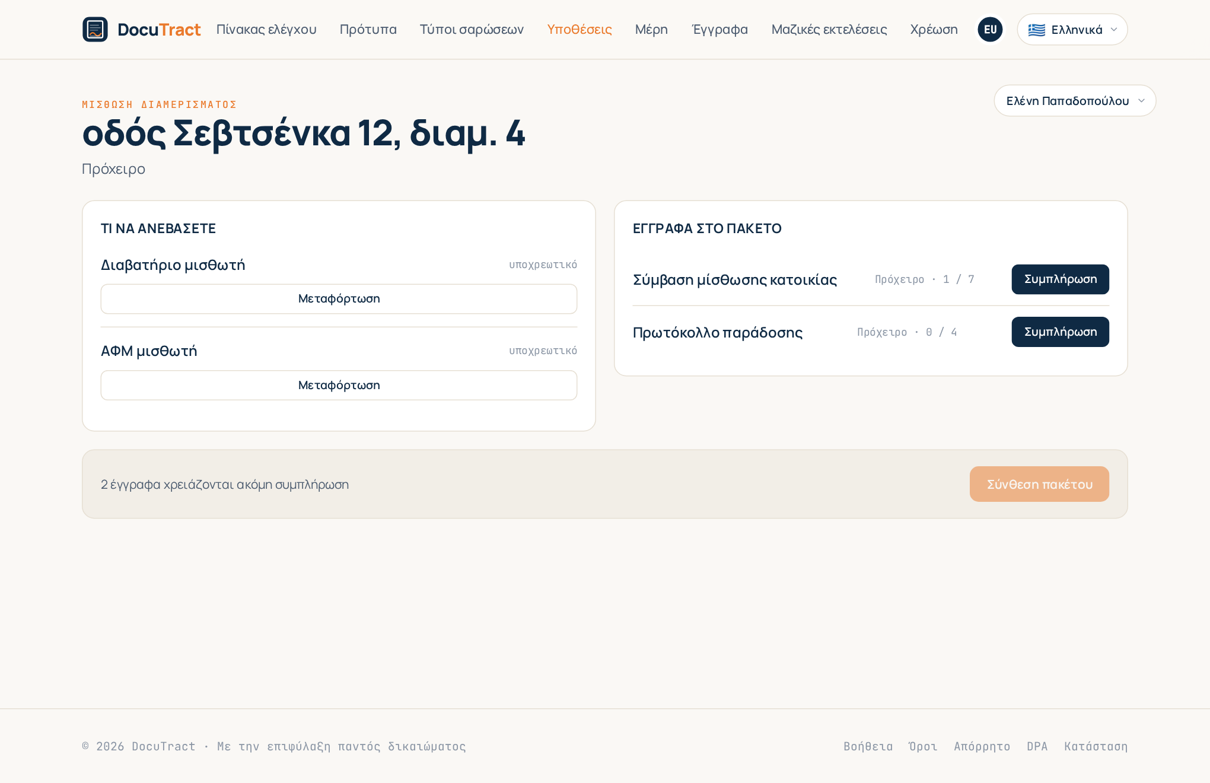This screenshot has width=1210, height=783.
Task: Click Συμπλήρωση for Πρωτόκολλο παράδοσης
Action: [x=1060, y=332]
